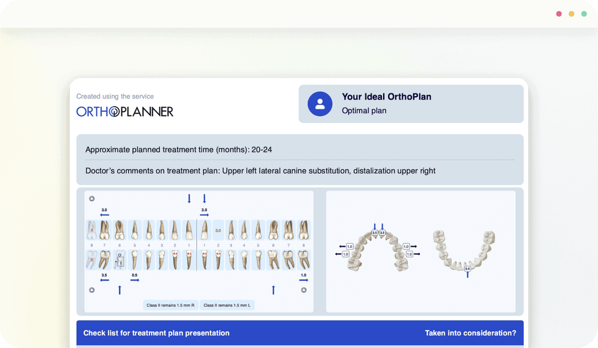Toggle the top-left round triangle button

coord(92,199)
